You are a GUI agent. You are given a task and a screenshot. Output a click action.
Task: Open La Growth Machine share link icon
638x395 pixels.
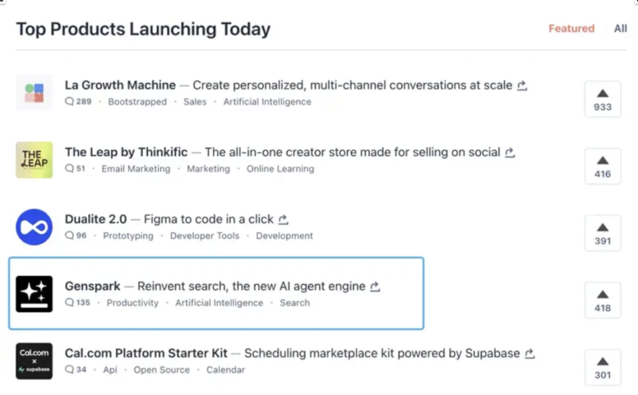[522, 85]
